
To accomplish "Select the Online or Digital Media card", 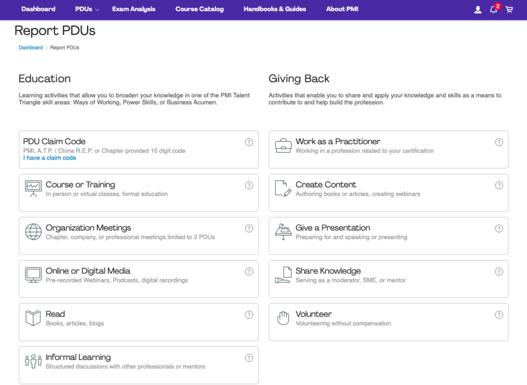I will [138, 278].
